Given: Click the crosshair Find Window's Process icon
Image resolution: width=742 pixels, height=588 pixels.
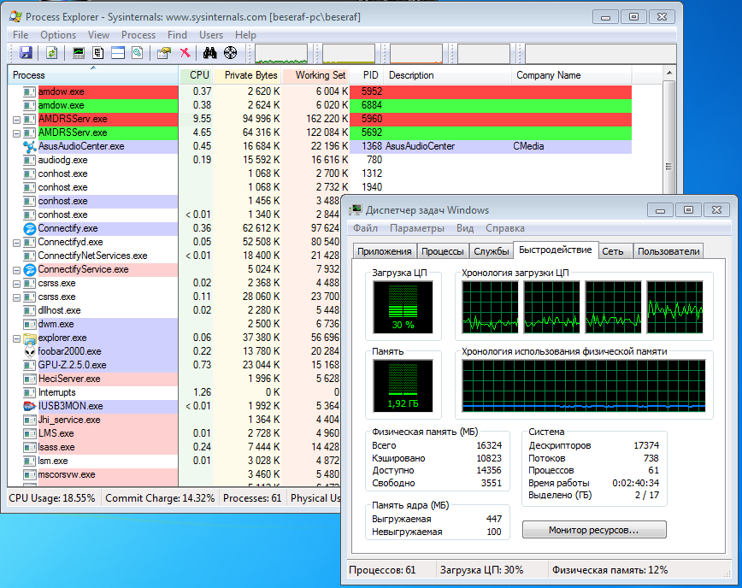Looking at the screenshot, I should (231, 52).
